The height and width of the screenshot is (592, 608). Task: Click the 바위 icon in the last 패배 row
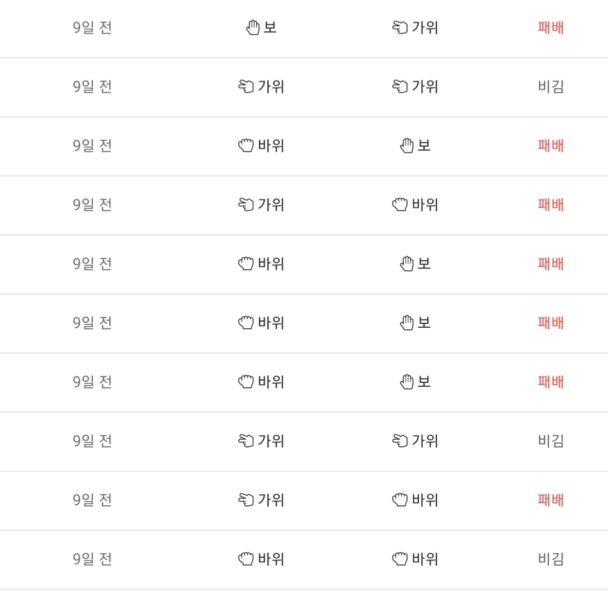[x=400, y=500]
